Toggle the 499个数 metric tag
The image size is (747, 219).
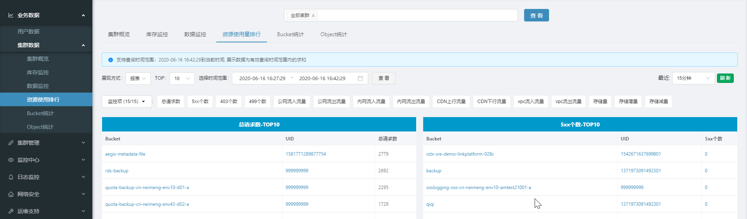tap(258, 102)
